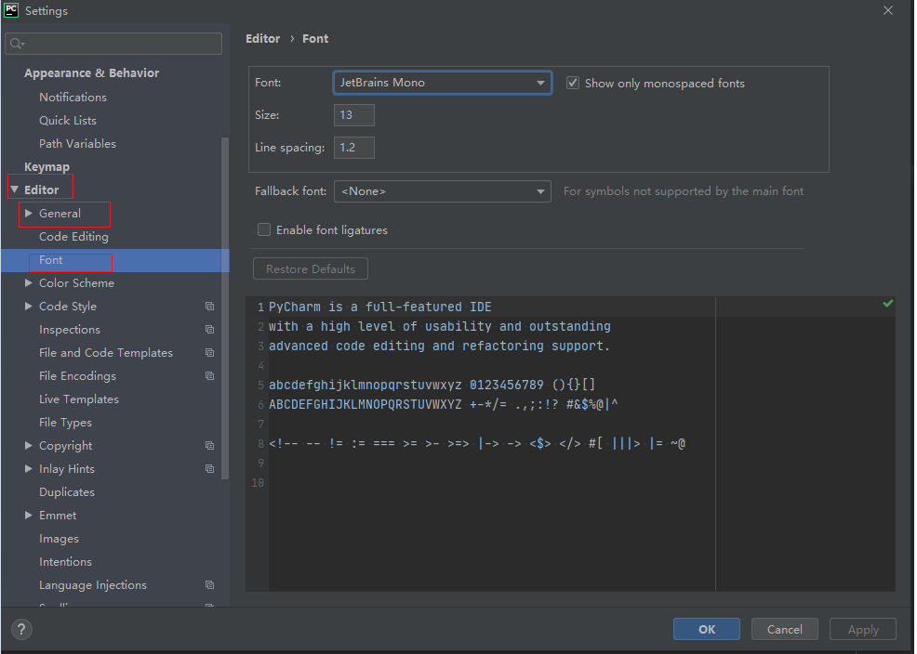This screenshot has height=654, width=917.
Task: Click the font Size field
Action: 353,115
